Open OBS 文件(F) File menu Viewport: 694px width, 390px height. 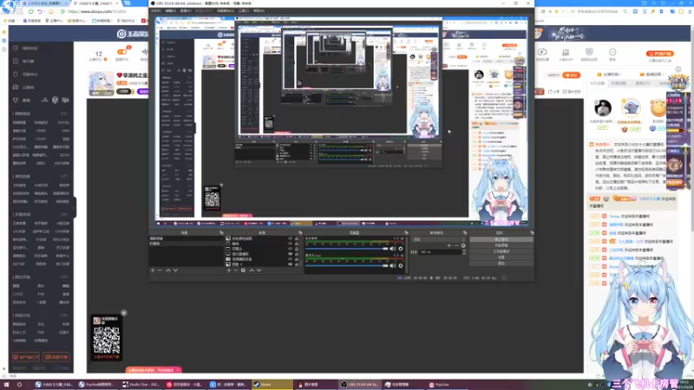coord(156,10)
